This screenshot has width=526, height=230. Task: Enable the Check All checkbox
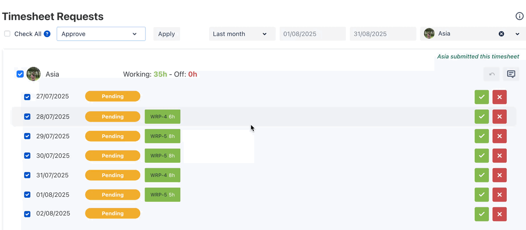7,34
